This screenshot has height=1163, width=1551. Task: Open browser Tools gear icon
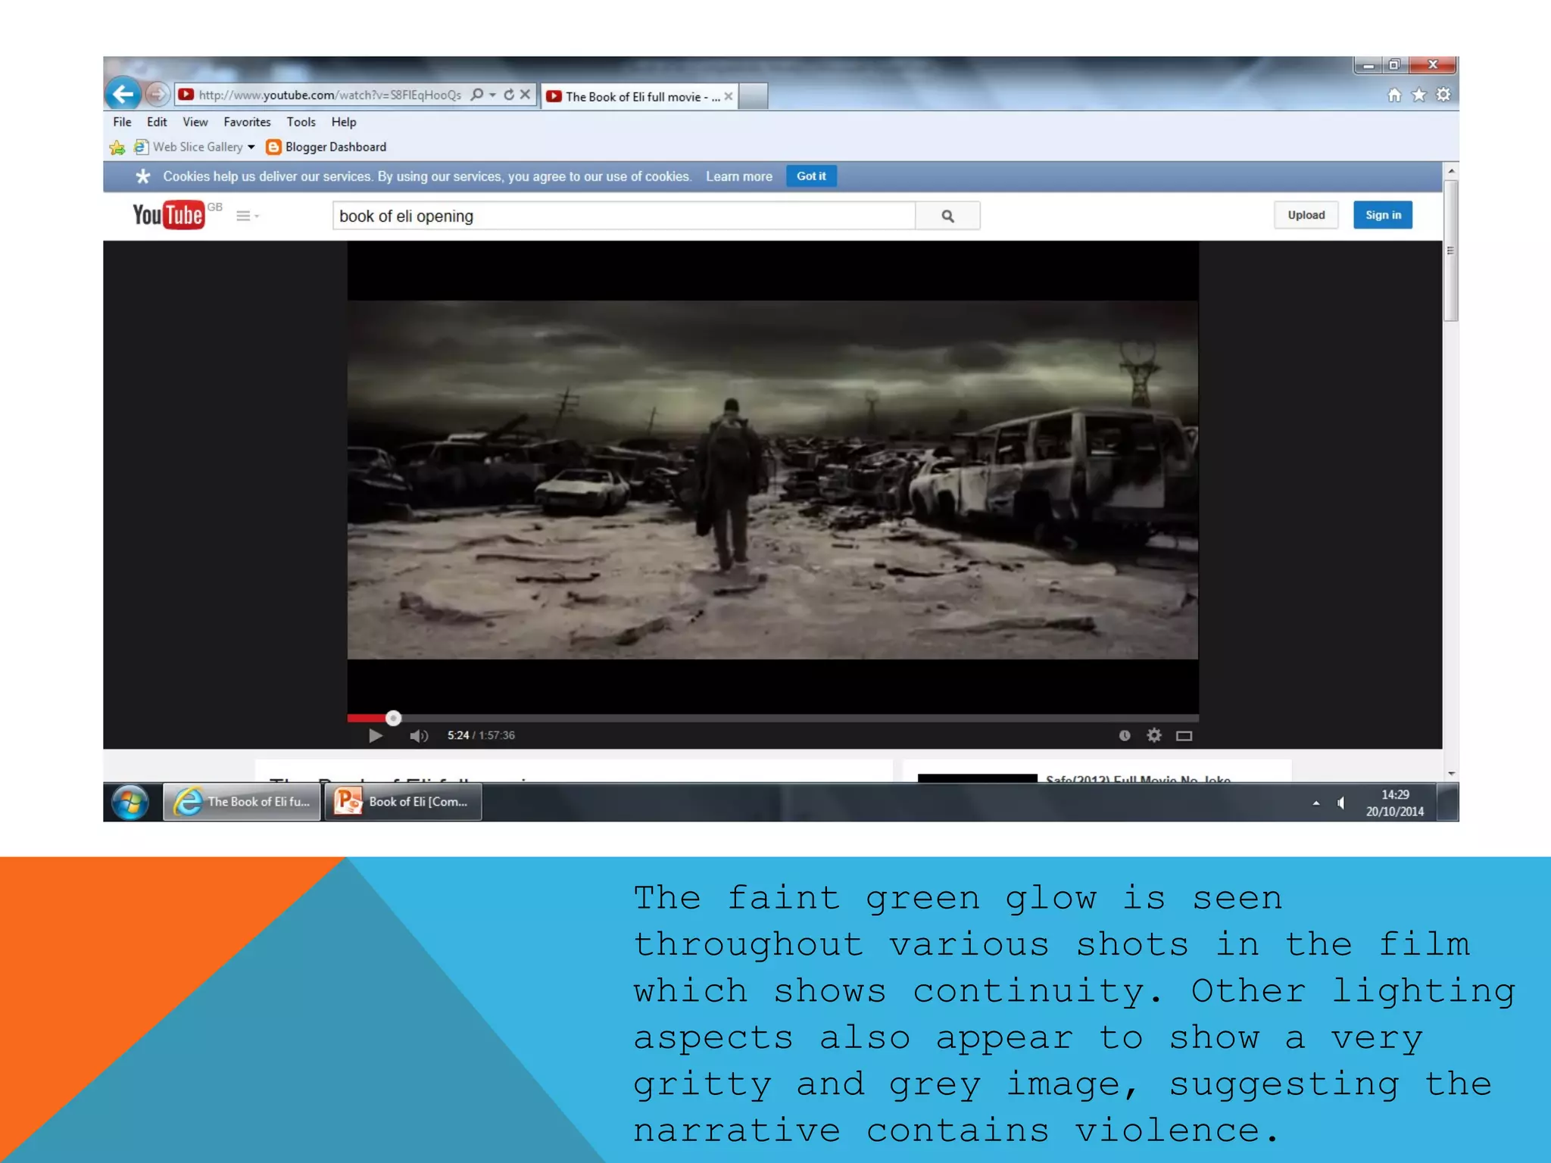1443,95
